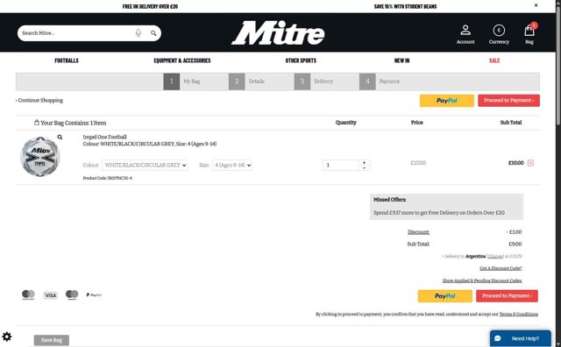Click the bottom Proceed to Payment button
561x347 pixels.
point(507,296)
